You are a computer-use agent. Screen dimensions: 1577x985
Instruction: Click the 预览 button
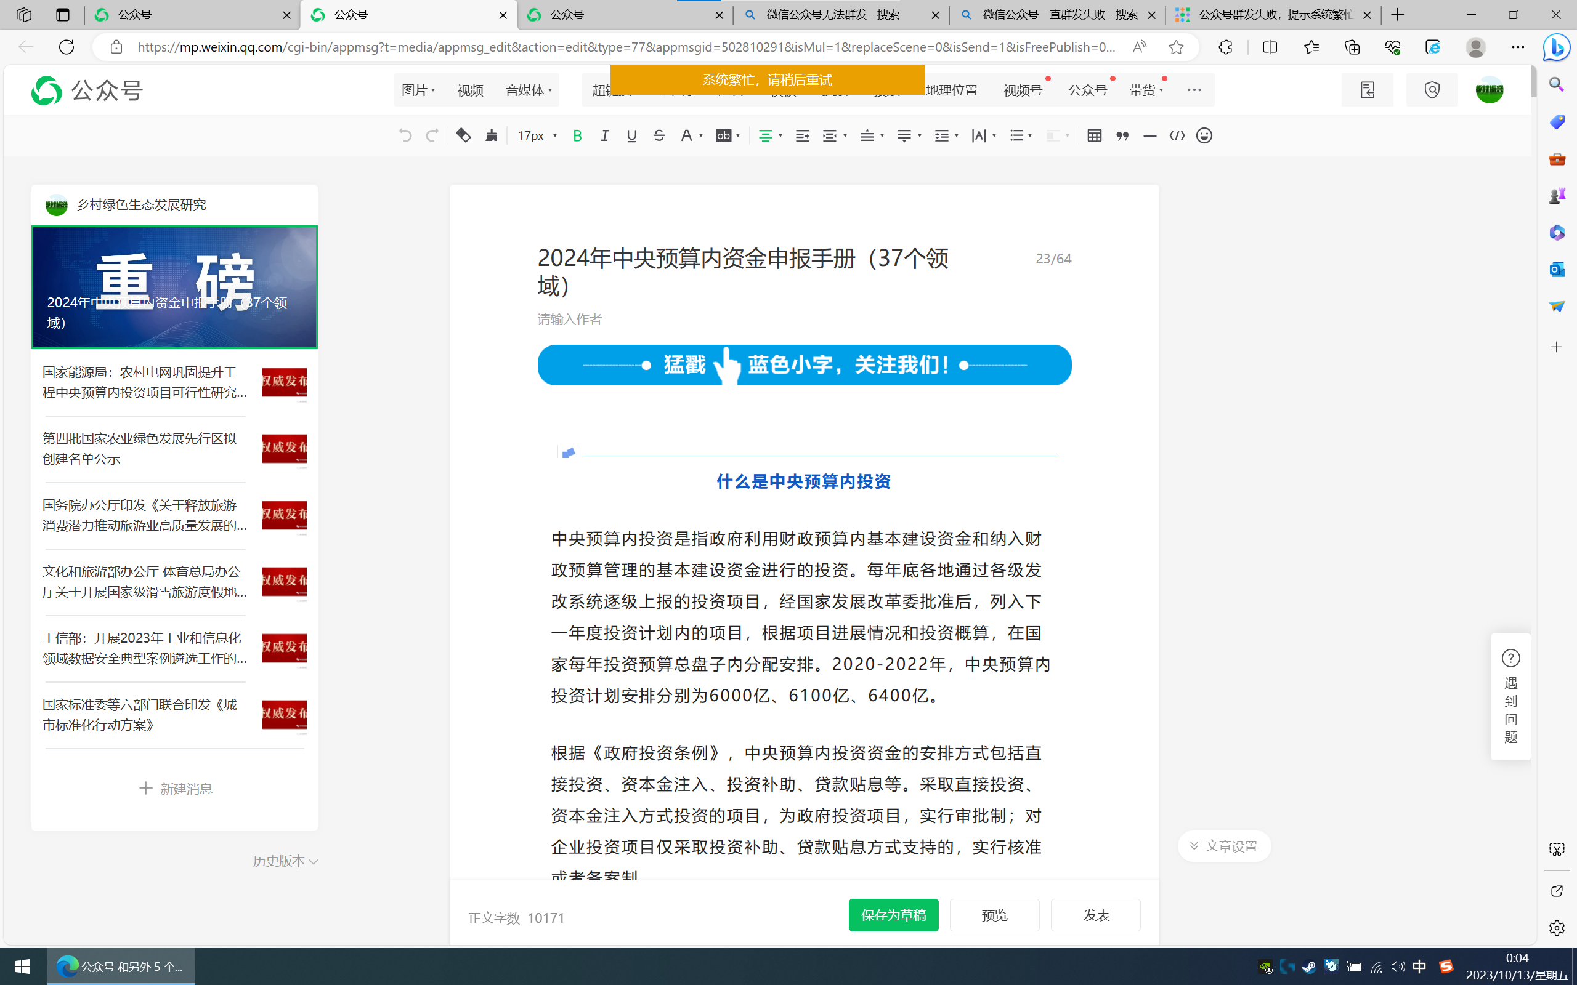(994, 915)
